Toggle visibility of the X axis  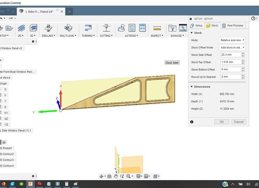click(0, 95)
